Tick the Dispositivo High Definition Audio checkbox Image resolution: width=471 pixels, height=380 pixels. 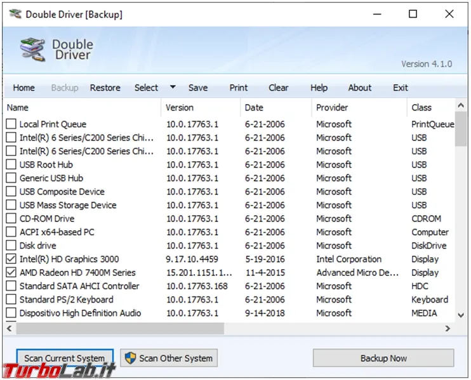pos(11,313)
